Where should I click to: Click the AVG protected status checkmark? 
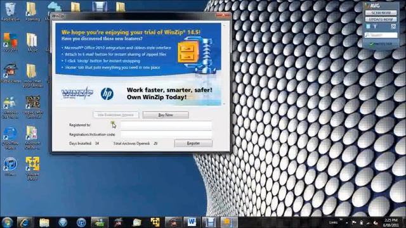pos(371,44)
